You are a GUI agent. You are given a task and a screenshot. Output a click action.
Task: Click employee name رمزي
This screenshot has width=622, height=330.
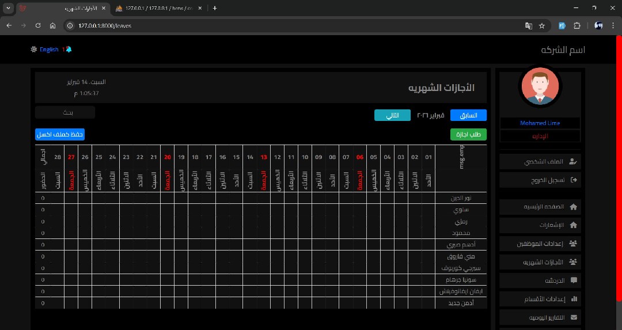461,221
